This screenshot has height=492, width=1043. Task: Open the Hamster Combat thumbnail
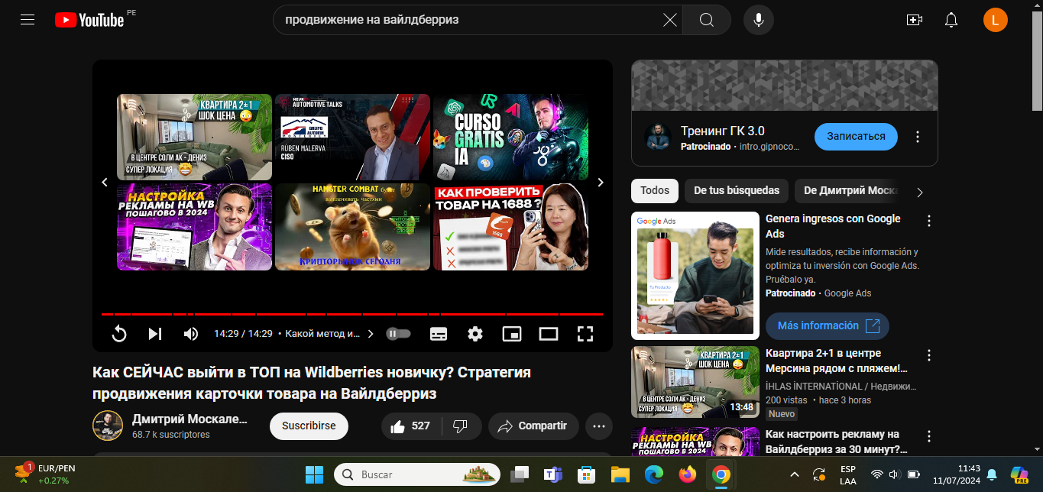click(x=352, y=227)
